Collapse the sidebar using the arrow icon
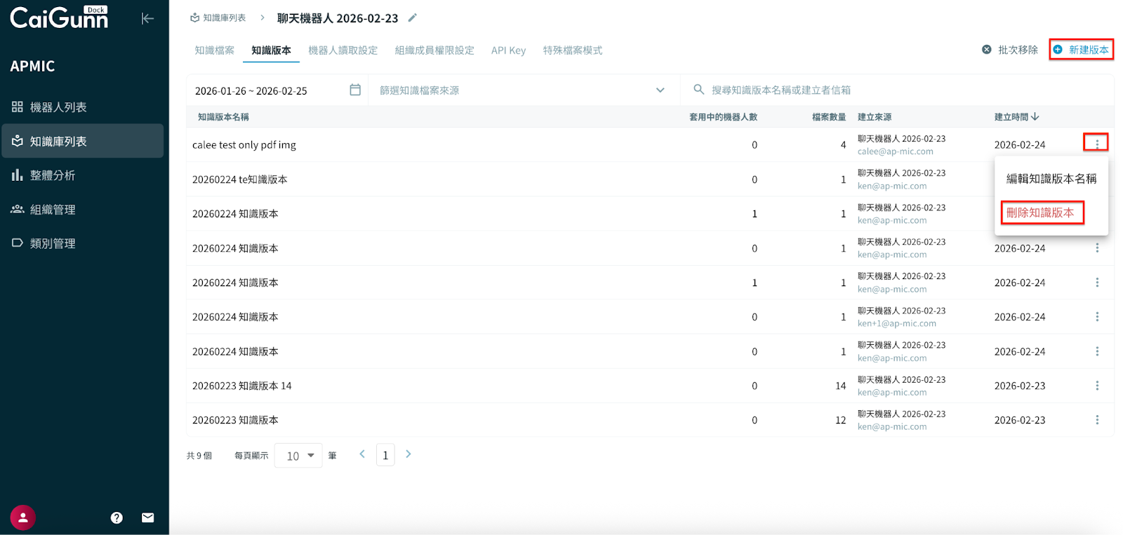Image resolution: width=1123 pixels, height=535 pixels. coord(147,18)
